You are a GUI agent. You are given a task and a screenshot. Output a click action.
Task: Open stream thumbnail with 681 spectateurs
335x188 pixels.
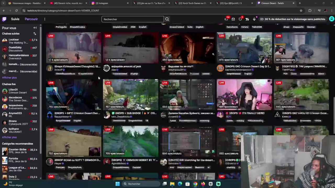tap(244, 95)
